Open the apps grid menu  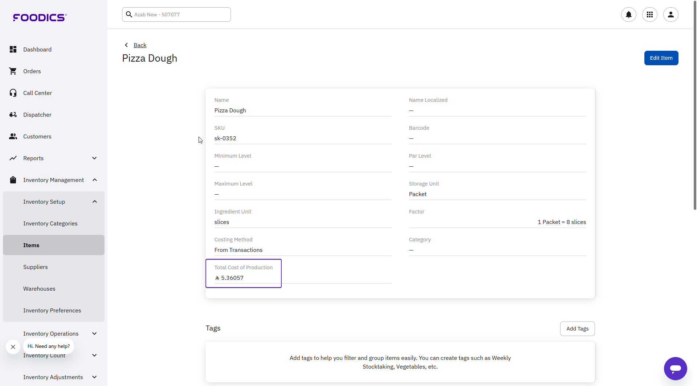[649, 14]
